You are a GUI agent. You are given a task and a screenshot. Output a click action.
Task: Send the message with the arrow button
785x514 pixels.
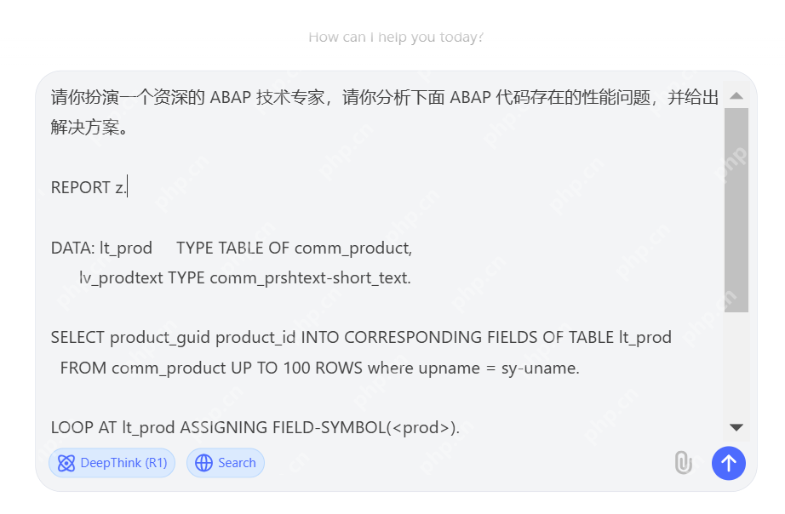click(x=729, y=463)
